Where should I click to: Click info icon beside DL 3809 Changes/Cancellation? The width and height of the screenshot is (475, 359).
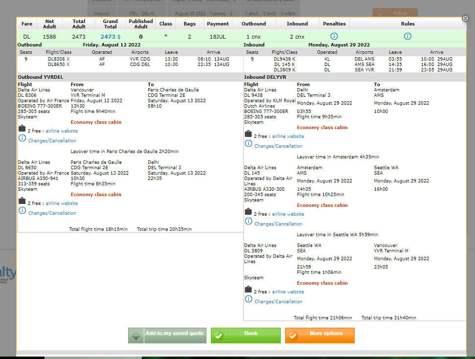pos(249,299)
